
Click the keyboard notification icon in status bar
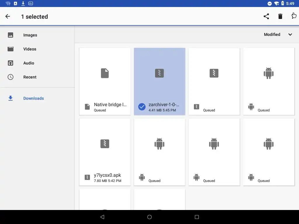point(30,3)
